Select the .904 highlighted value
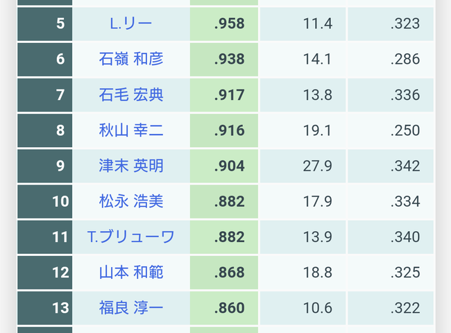Image resolution: width=451 pixels, height=333 pixels. [x=229, y=166]
